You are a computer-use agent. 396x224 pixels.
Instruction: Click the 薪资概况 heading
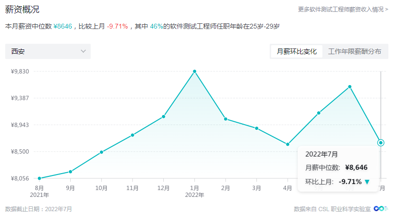tap(22, 10)
